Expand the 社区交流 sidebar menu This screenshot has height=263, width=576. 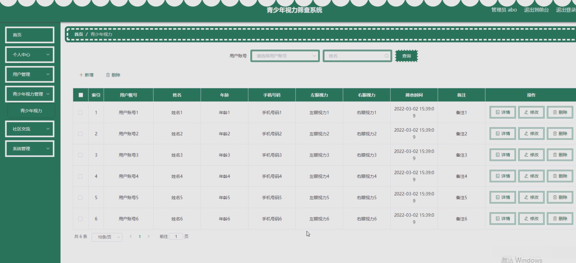click(29, 129)
